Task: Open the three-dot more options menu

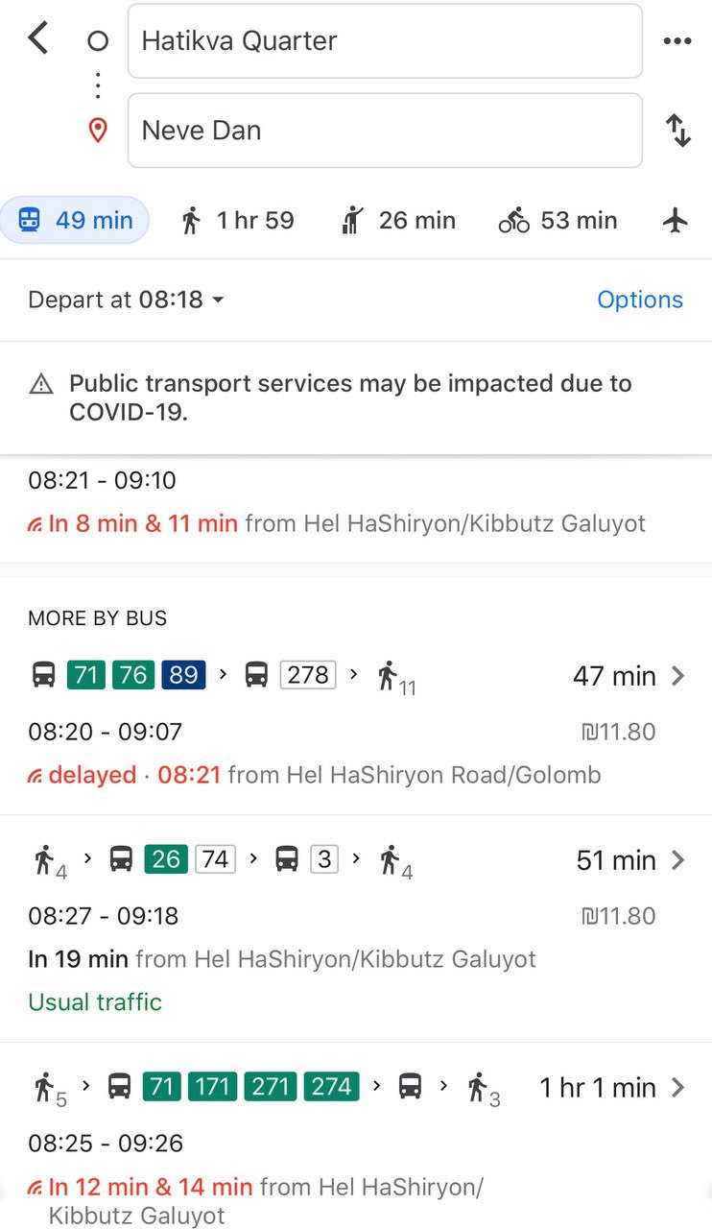Action: pos(677,41)
